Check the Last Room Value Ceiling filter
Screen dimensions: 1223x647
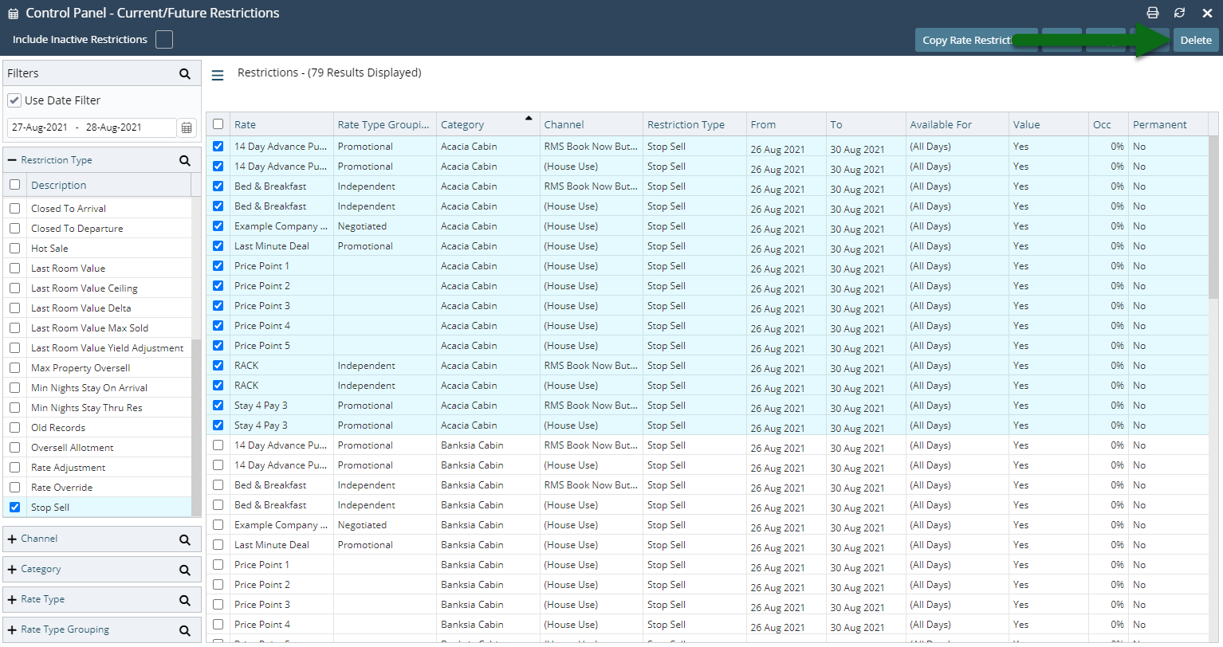tap(14, 288)
